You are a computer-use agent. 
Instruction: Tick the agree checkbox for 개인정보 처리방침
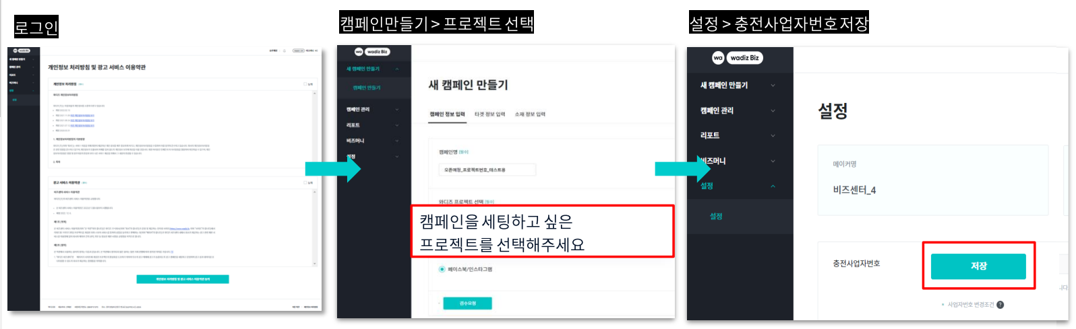305,85
